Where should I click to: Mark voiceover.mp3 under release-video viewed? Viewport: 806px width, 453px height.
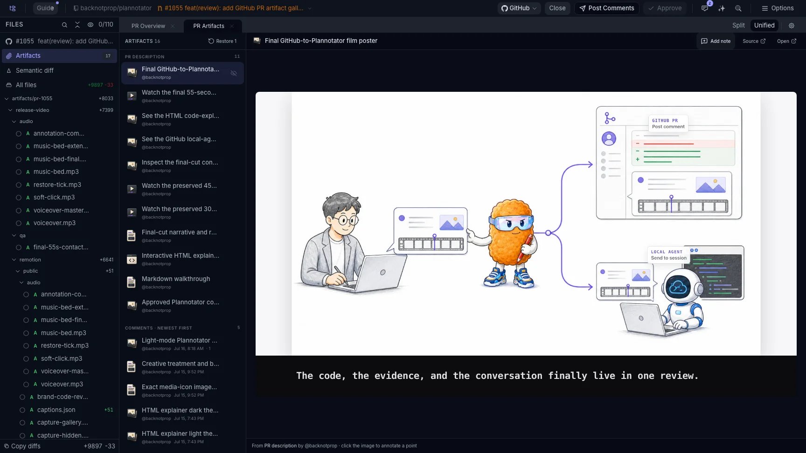point(19,223)
